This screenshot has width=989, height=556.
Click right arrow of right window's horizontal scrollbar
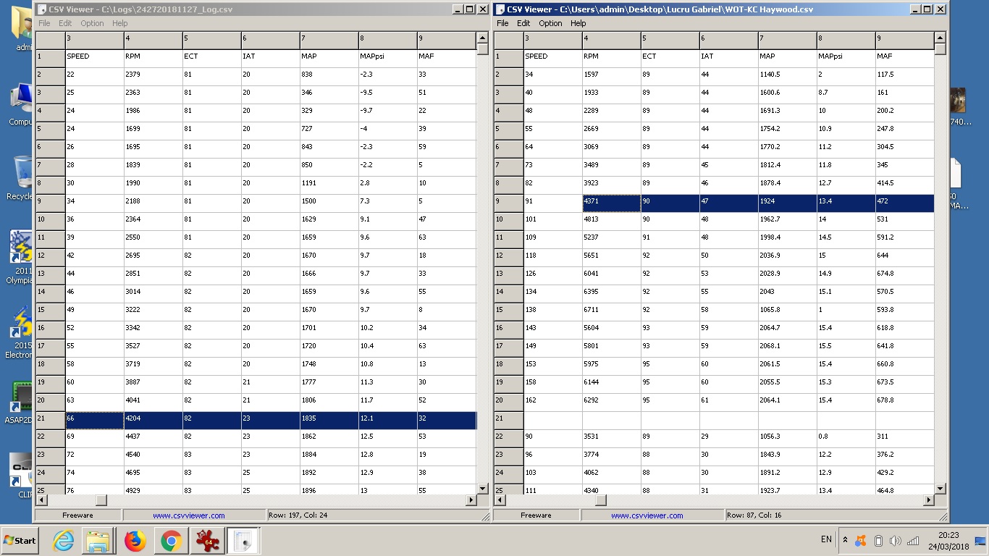[930, 500]
